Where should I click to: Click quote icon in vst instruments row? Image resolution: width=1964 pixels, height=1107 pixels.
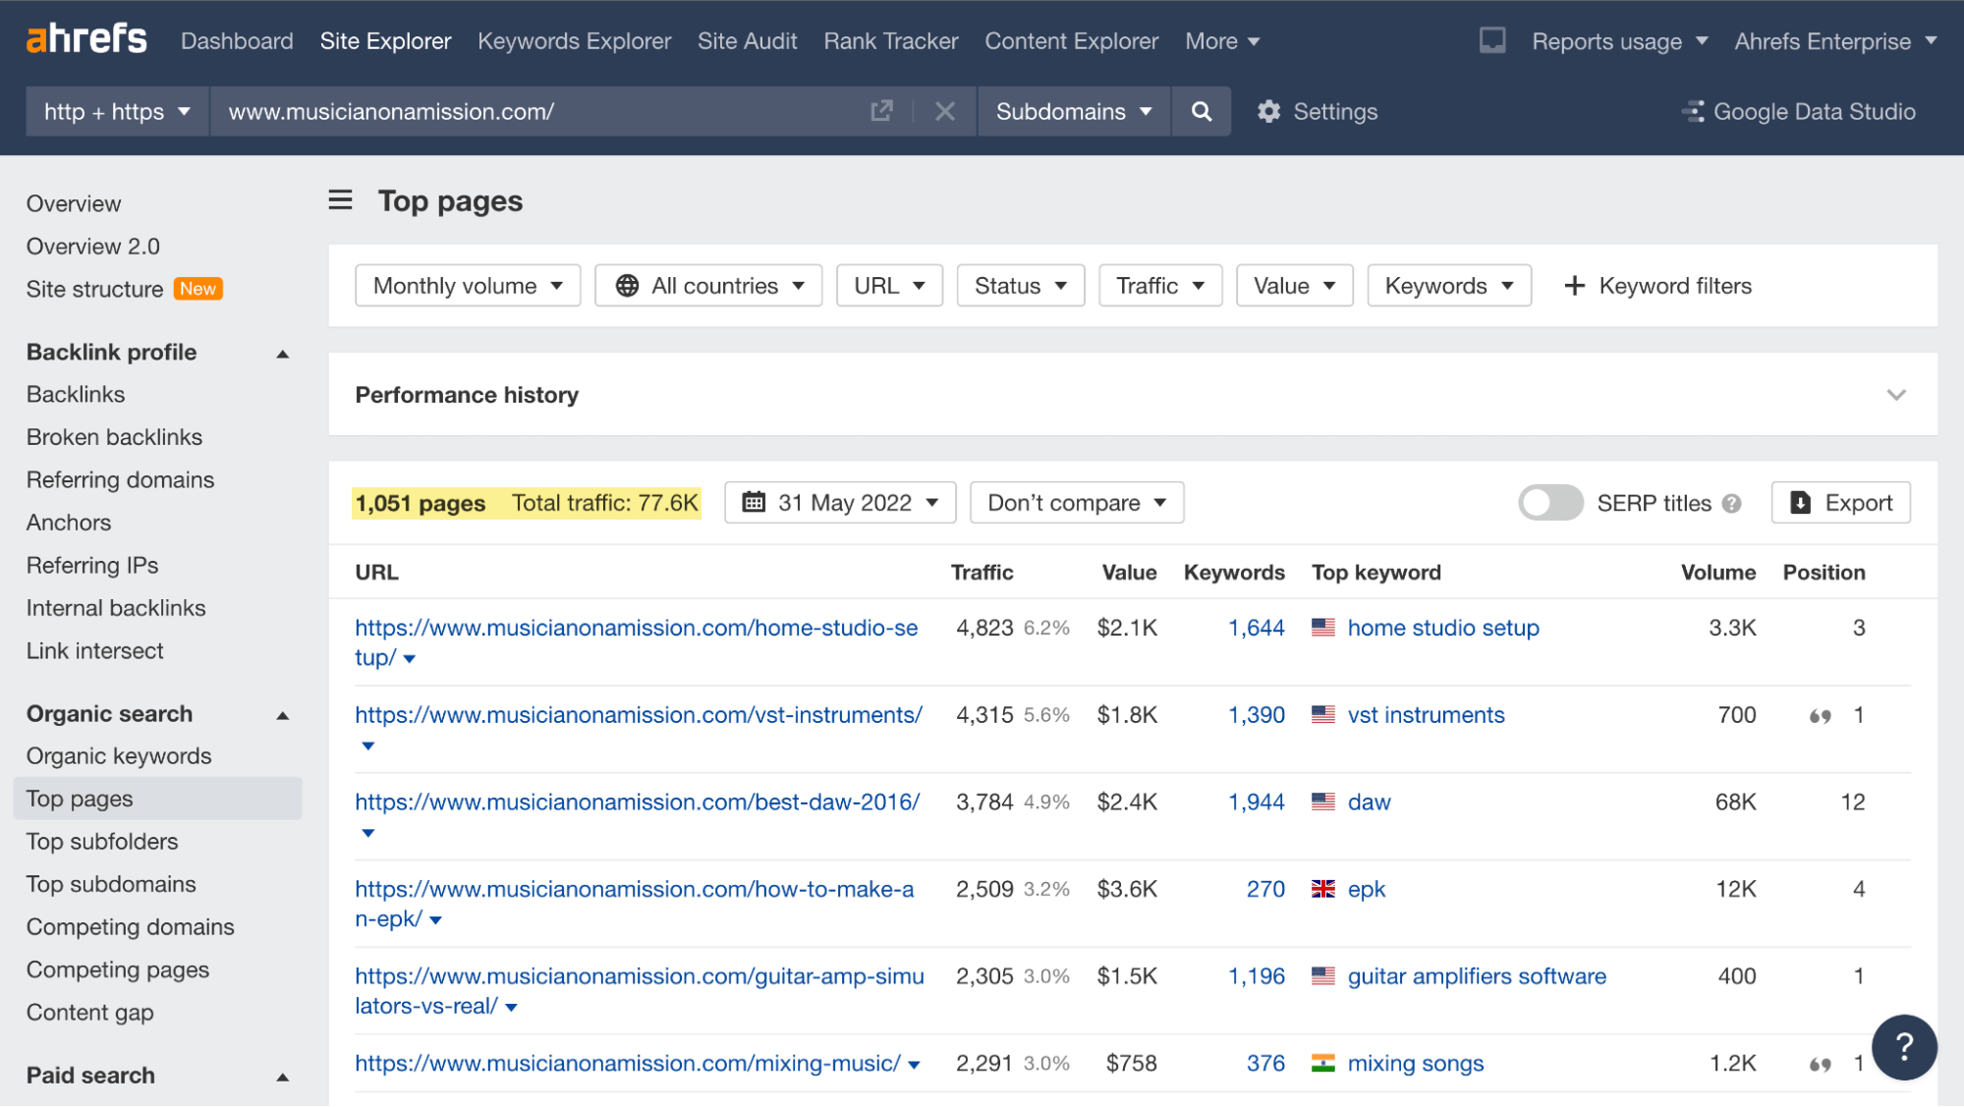[1820, 716]
